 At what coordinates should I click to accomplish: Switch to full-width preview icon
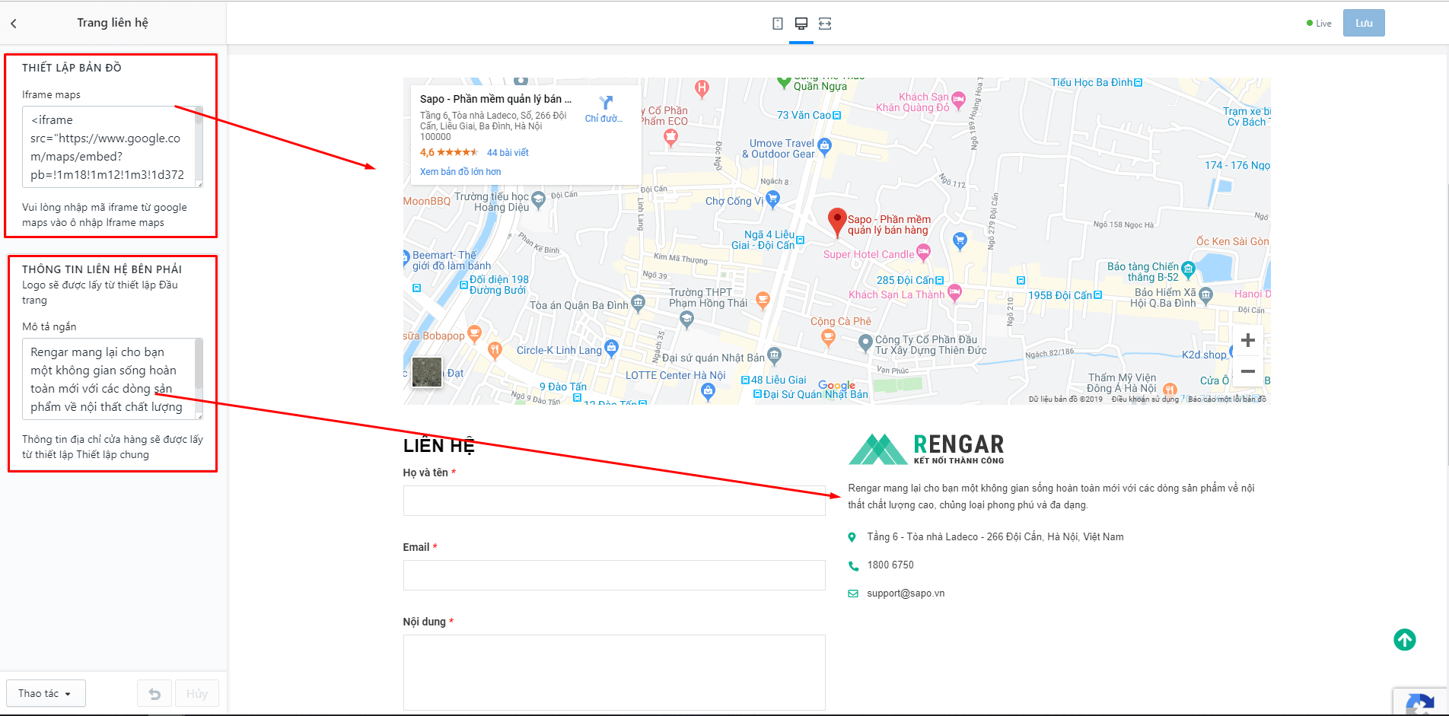point(825,24)
